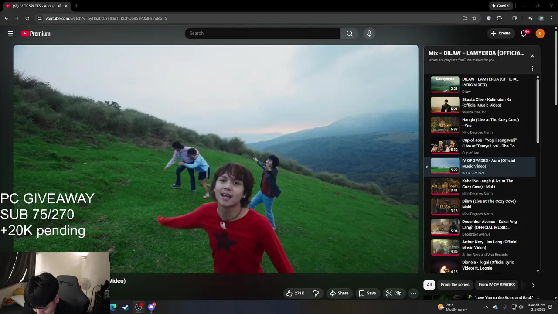The image size is (558, 314).
Task: Open Steam from the taskbar
Action: pyautogui.click(x=126, y=307)
